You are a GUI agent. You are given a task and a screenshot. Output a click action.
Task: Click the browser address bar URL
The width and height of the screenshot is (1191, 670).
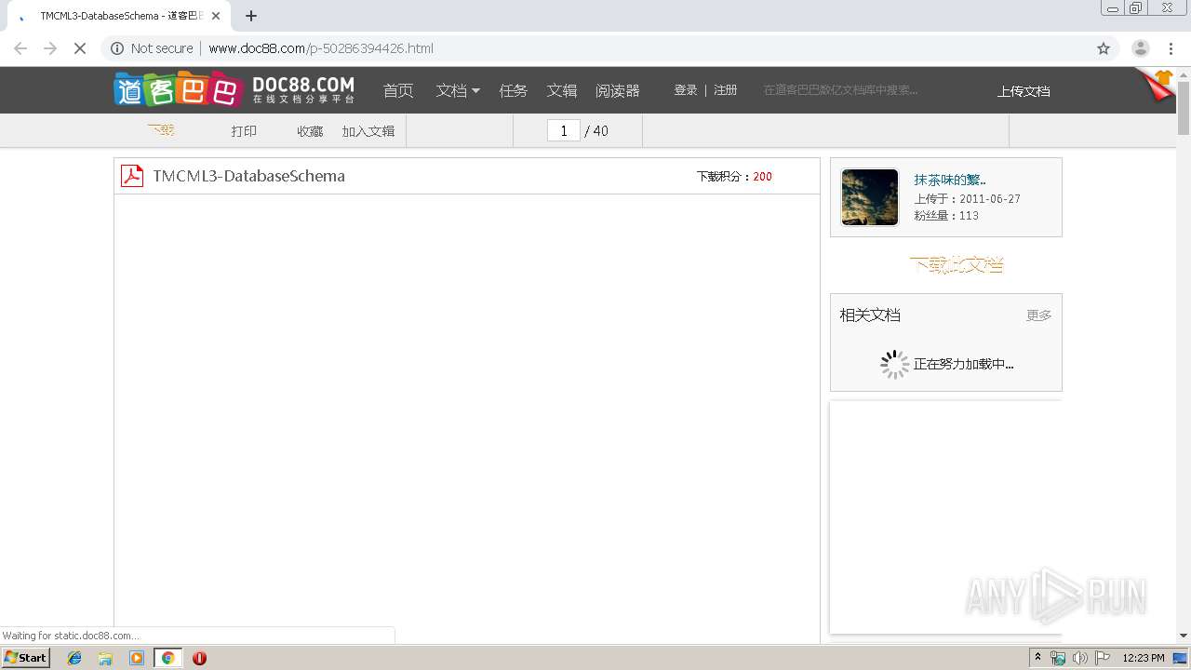click(x=321, y=48)
